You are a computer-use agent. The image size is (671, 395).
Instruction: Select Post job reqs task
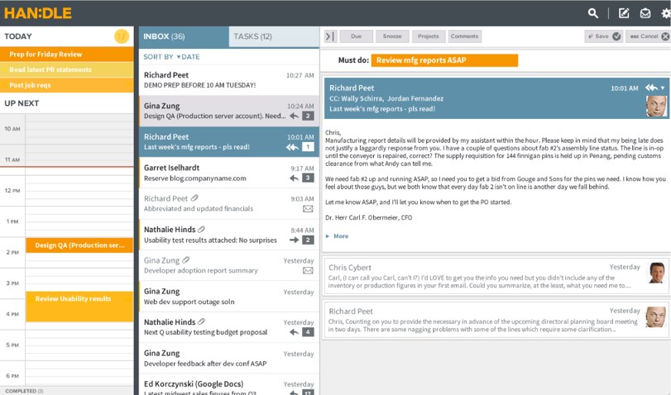pos(67,85)
